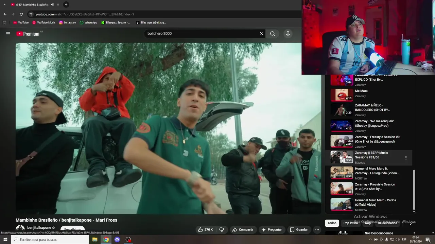Save the video with Guardar
Viewport: 435px width, 244px height.
(x=299, y=229)
